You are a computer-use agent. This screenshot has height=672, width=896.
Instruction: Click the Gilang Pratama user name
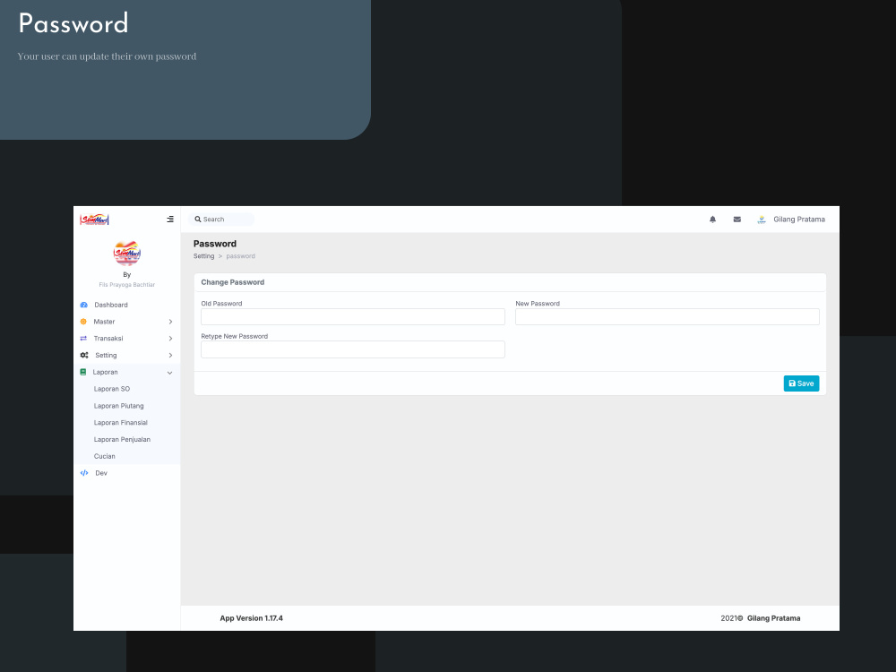pyautogui.click(x=799, y=220)
